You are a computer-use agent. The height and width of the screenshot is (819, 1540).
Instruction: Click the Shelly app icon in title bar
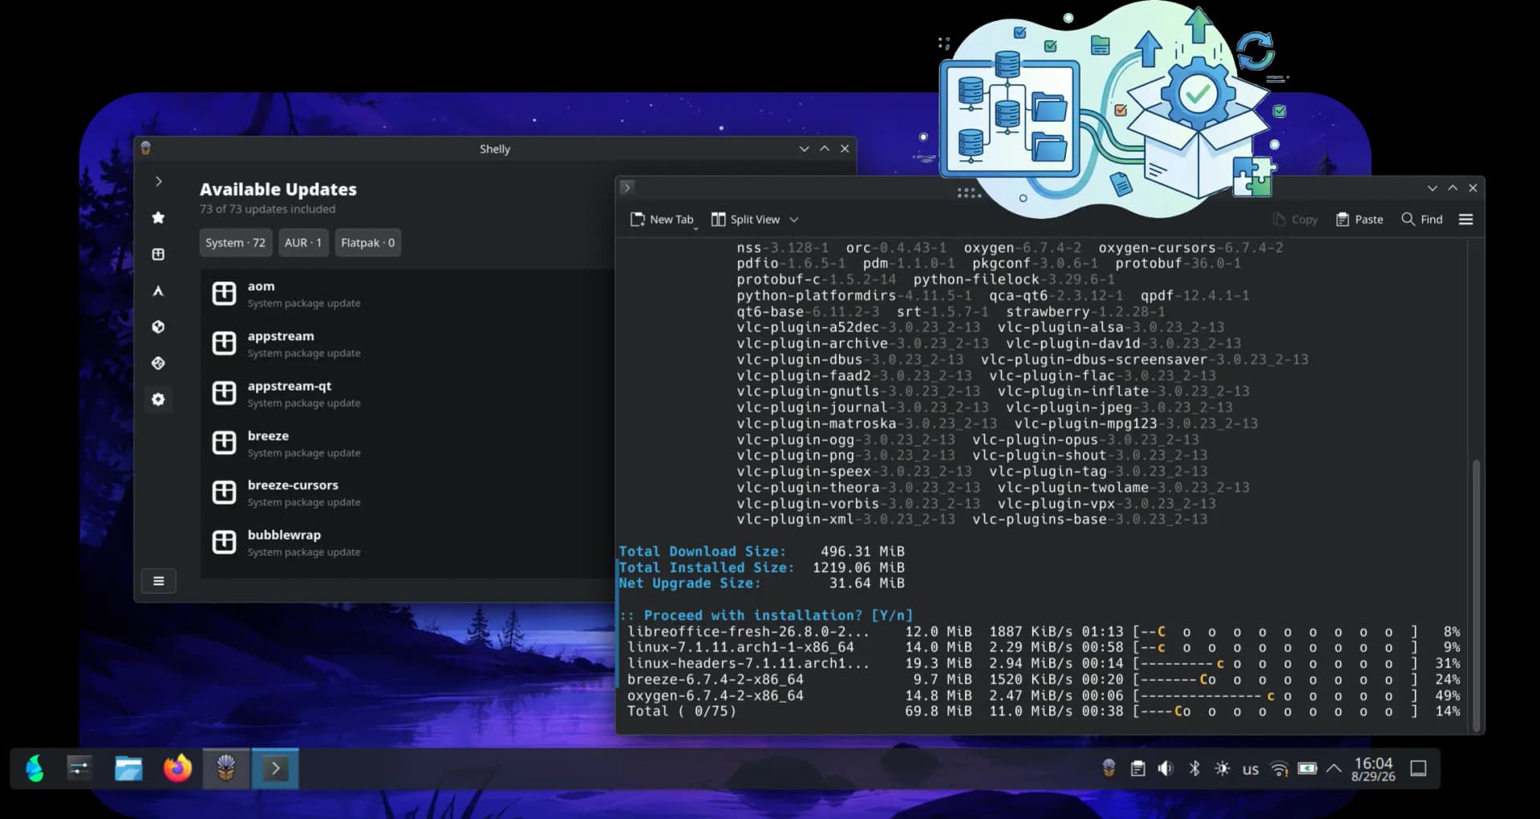point(145,148)
